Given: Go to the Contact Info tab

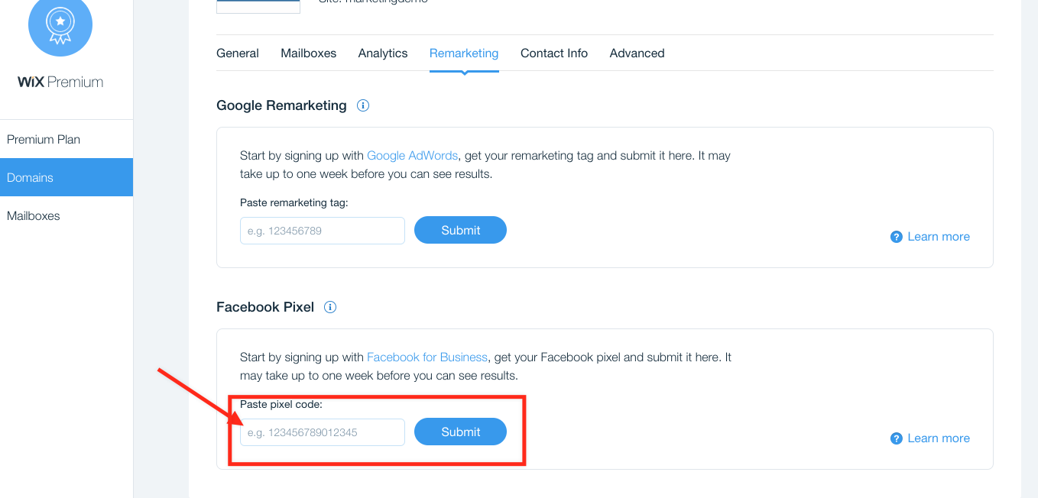Looking at the screenshot, I should coord(554,53).
